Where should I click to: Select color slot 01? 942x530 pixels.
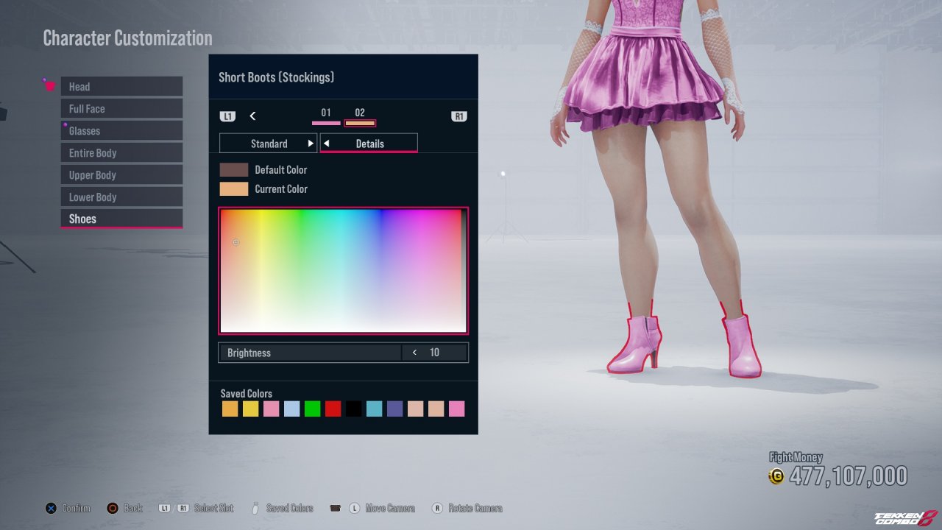tap(326, 116)
